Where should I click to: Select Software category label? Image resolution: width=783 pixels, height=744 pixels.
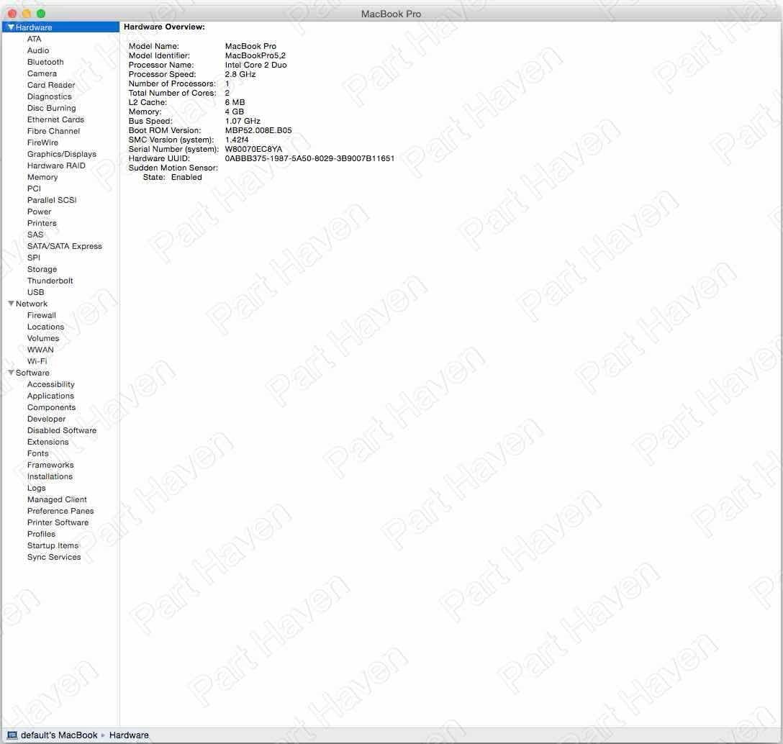(32, 373)
